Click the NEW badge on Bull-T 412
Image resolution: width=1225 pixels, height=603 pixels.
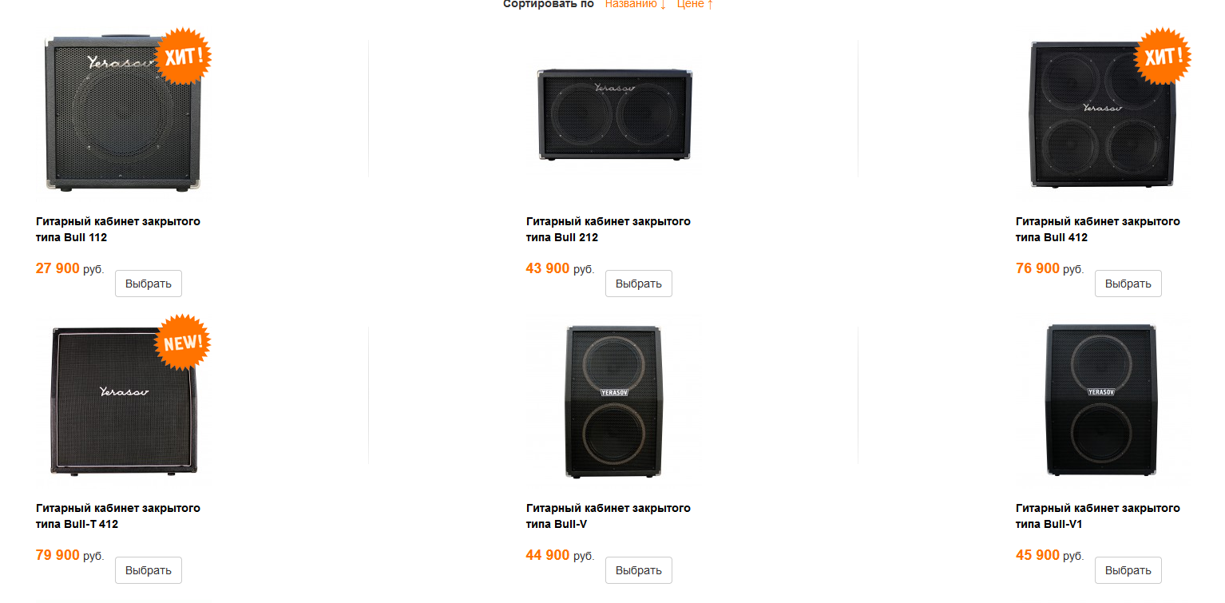point(184,342)
